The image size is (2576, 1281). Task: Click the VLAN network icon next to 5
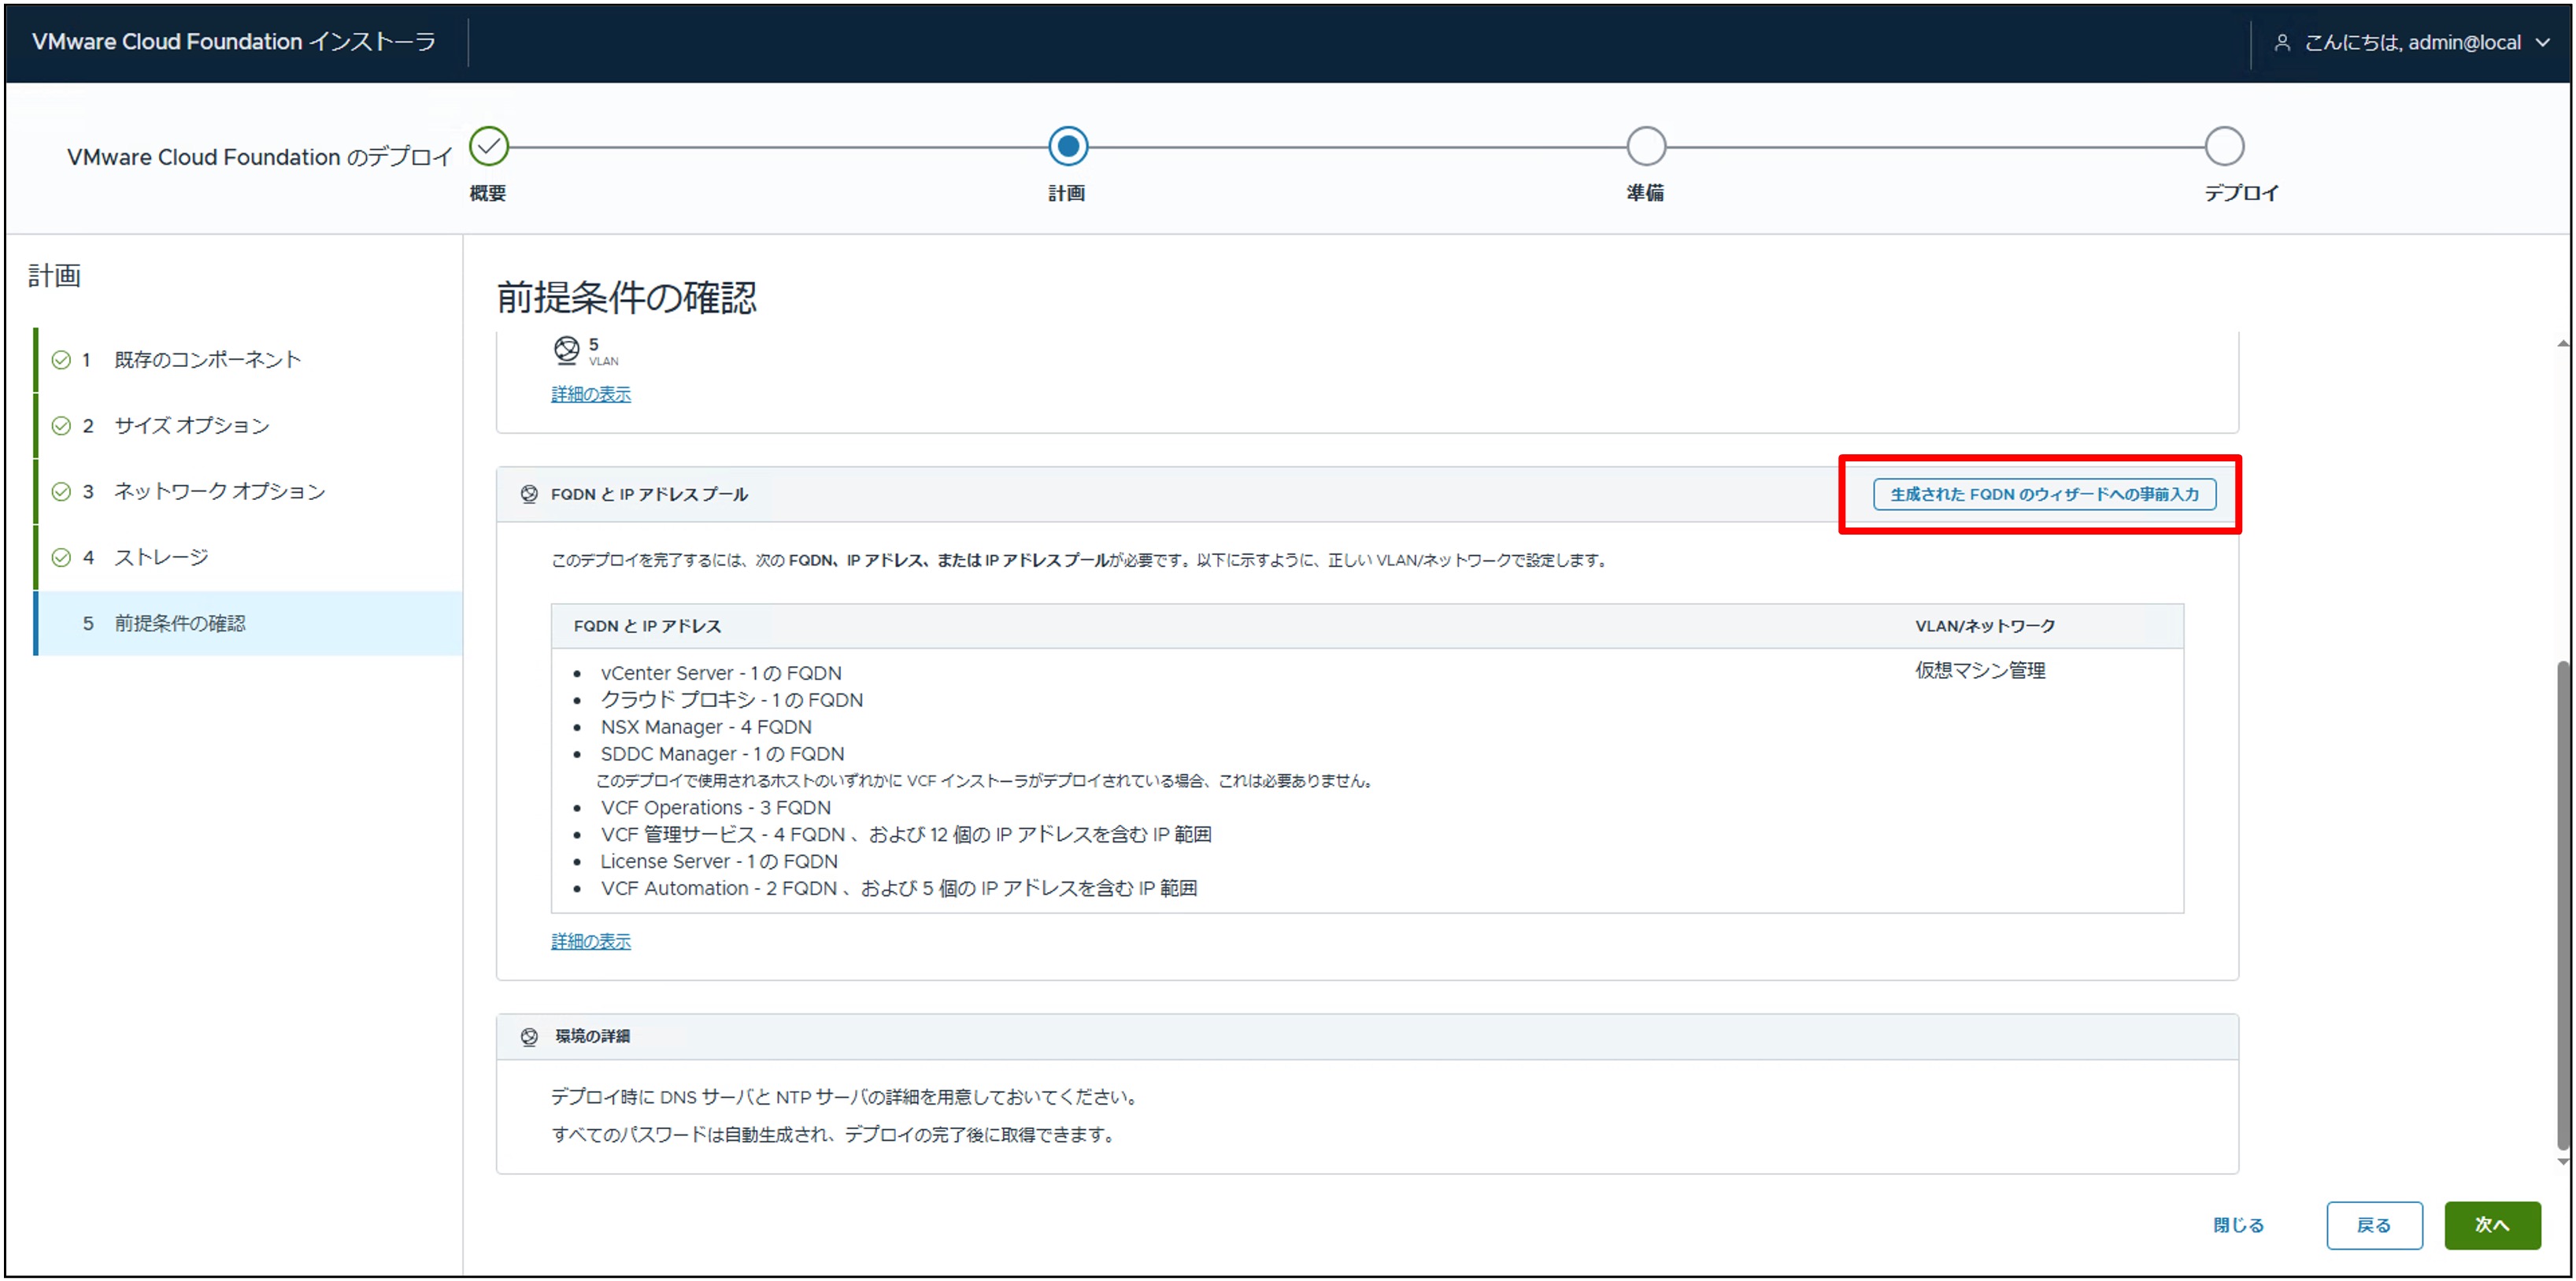tap(566, 350)
